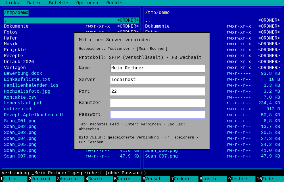The width and height of the screenshot is (284, 182).
Task: Open the Links menu
Action: tap(12, 3)
